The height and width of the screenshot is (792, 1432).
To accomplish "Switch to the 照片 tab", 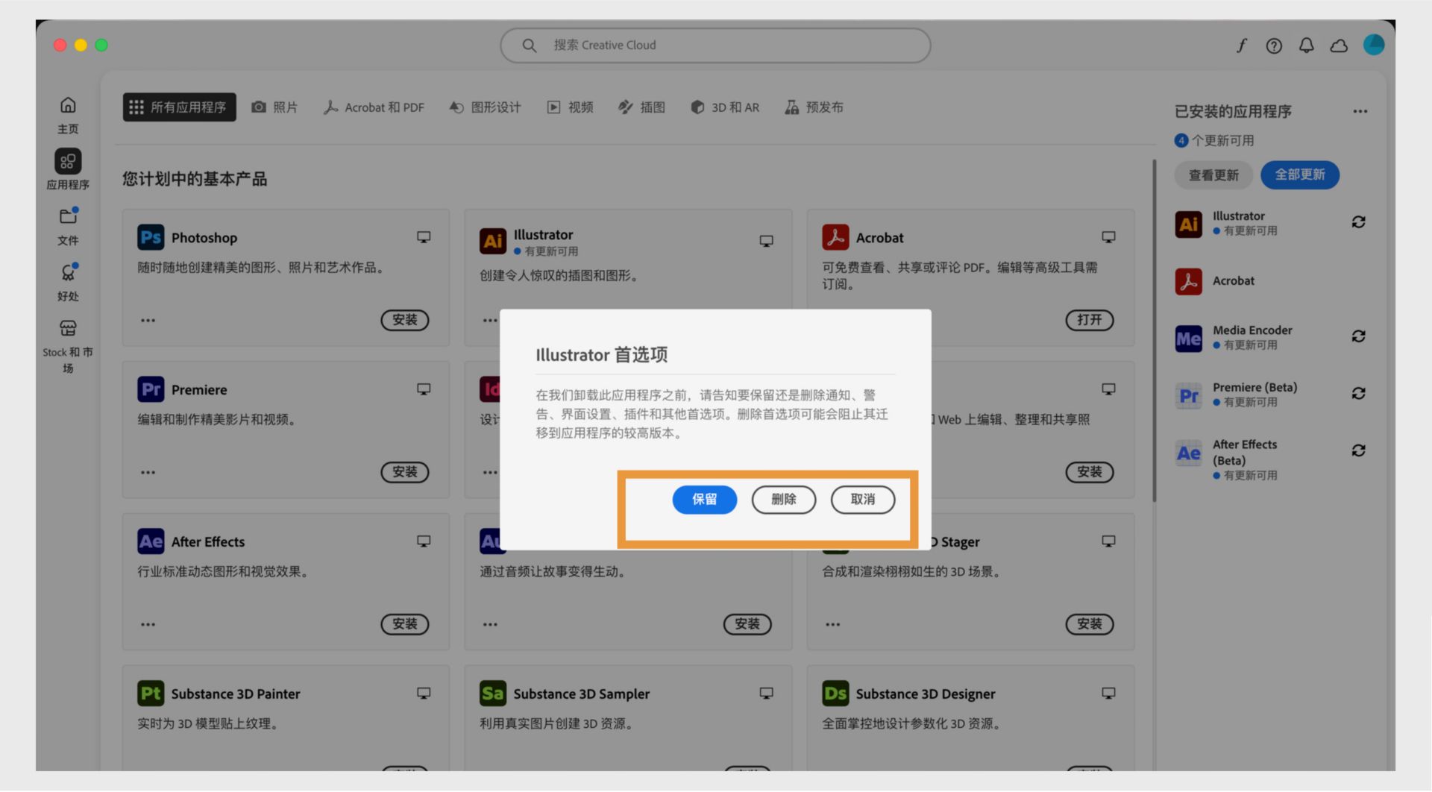I will point(274,107).
